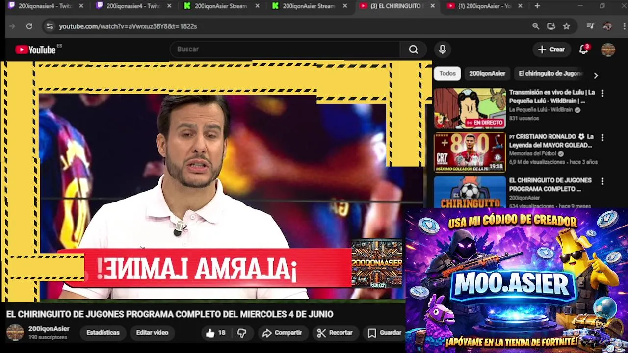Open Cristiano Ronaldo 19:18 video thumbnail
This screenshot has width=628, height=353.
(x=470, y=152)
